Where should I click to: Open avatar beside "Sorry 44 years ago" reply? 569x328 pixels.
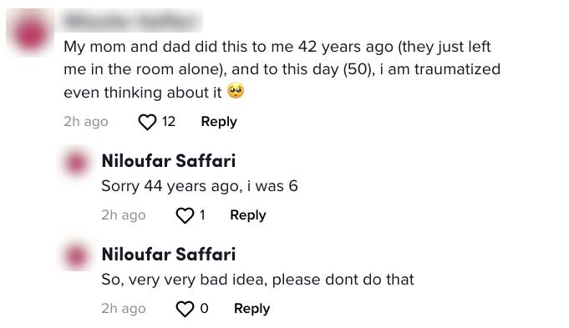click(77, 163)
